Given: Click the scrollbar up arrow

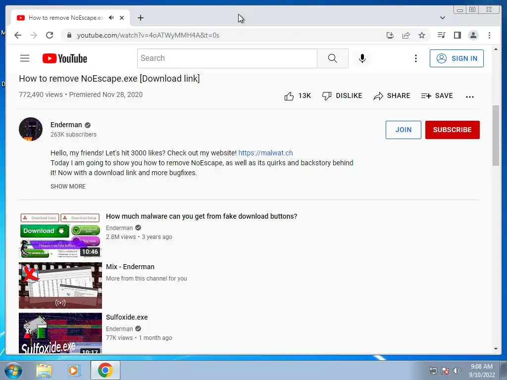Looking at the screenshot, I should 496,49.
